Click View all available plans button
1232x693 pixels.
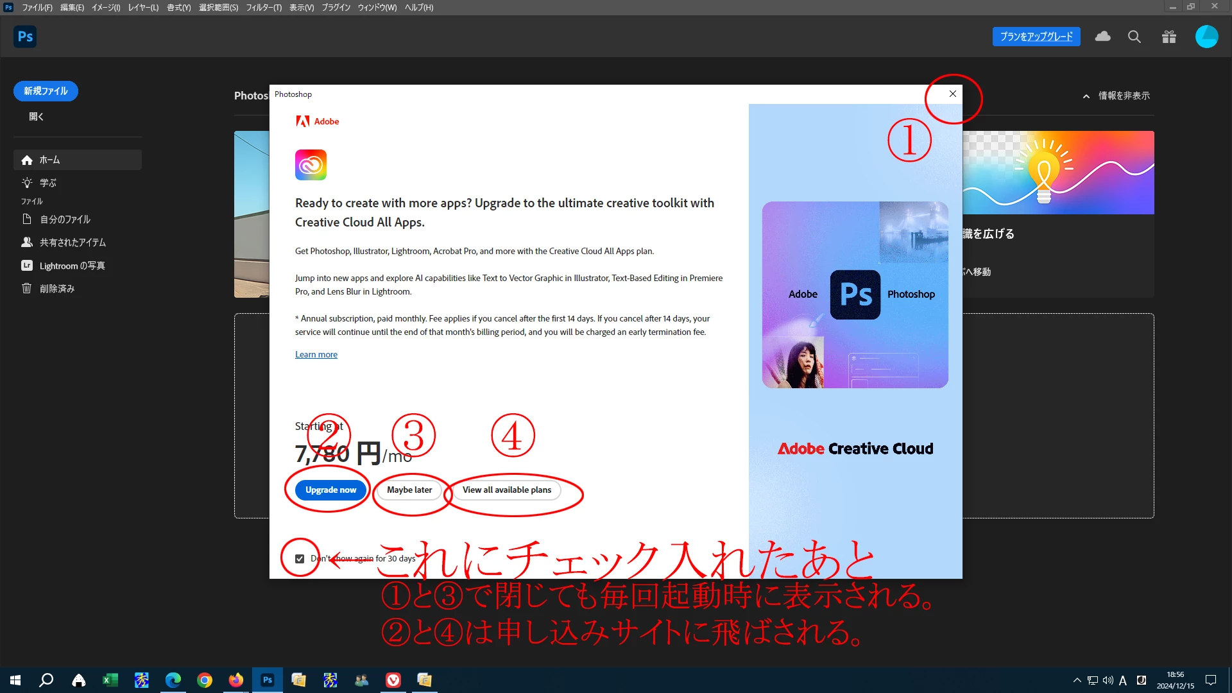pyautogui.click(x=506, y=490)
